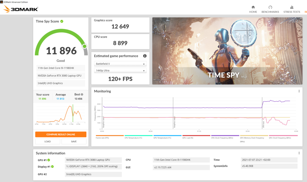Click the Save button
This screenshot has height=182, width=307.
coord(74,141)
